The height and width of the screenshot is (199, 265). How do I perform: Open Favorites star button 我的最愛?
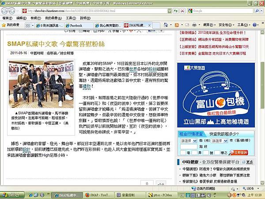(11, 25)
